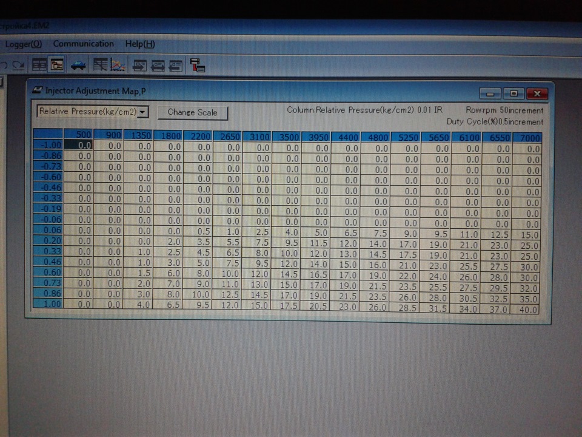Viewport: 582px width, 437px height.
Task: Select the 0.33 pressure row header
Action: (x=48, y=251)
